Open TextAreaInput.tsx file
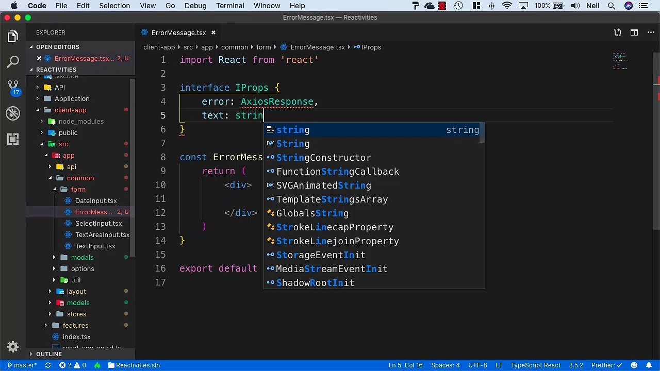660x371 pixels. click(x=102, y=234)
